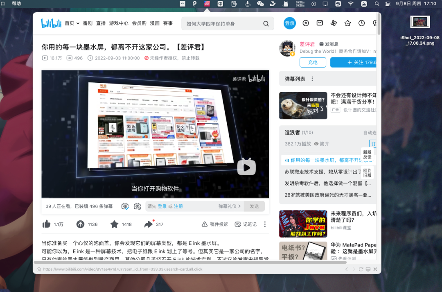Click the 新版反馈 floating button
The height and width of the screenshot is (292, 442).
click(x=367, y=155)
